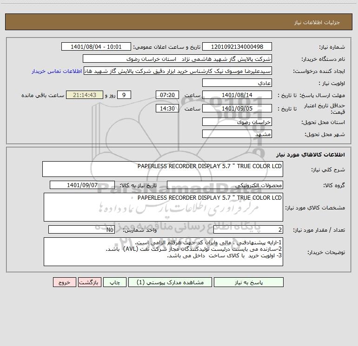Click the need date field 1401/09/07
Screen dimensions: 358x346
[82, 185]
